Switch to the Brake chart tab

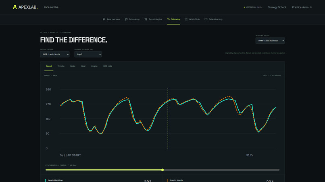[x=73, y=66]
